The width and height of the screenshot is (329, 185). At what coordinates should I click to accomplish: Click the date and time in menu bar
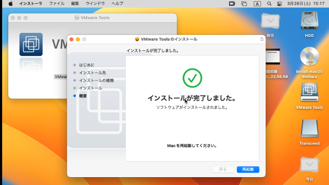point(306,4)
